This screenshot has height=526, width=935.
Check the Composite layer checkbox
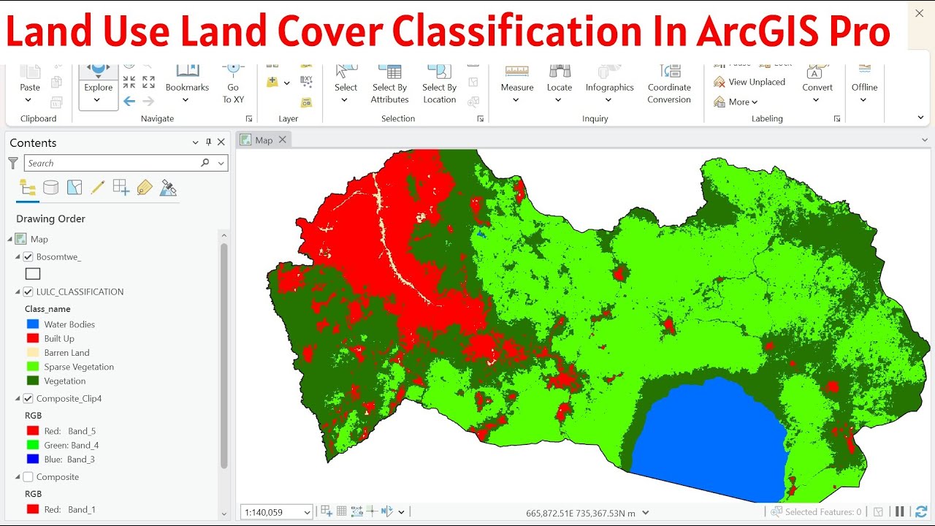point(28,476)
